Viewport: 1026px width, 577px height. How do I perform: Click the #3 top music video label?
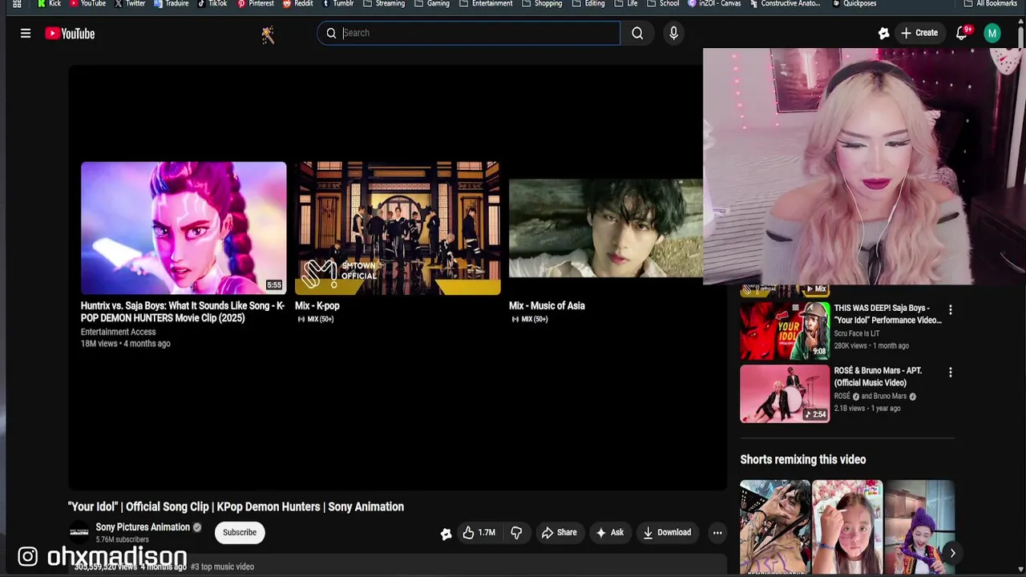[x=222, y=567]
